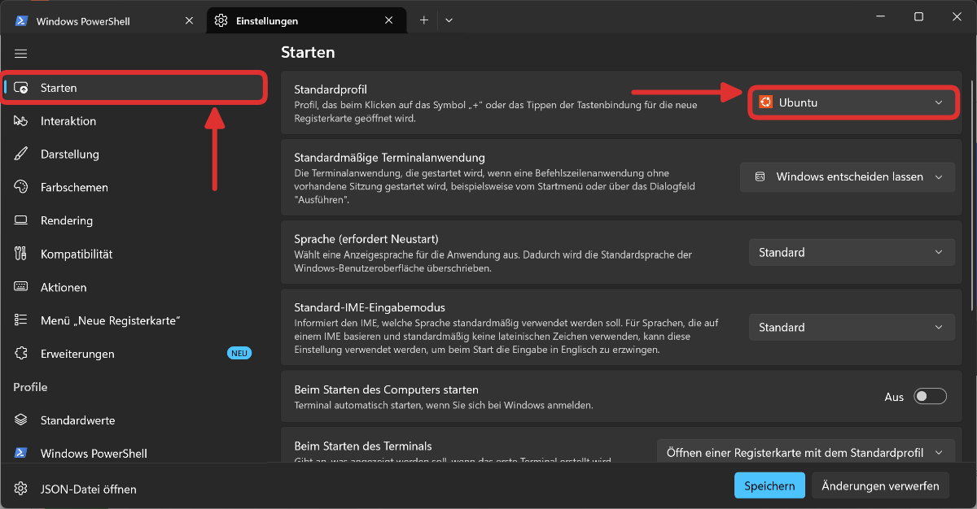Click the Profile section header
977x509 pixels.
pyautogui.click(x=30, y=388)
